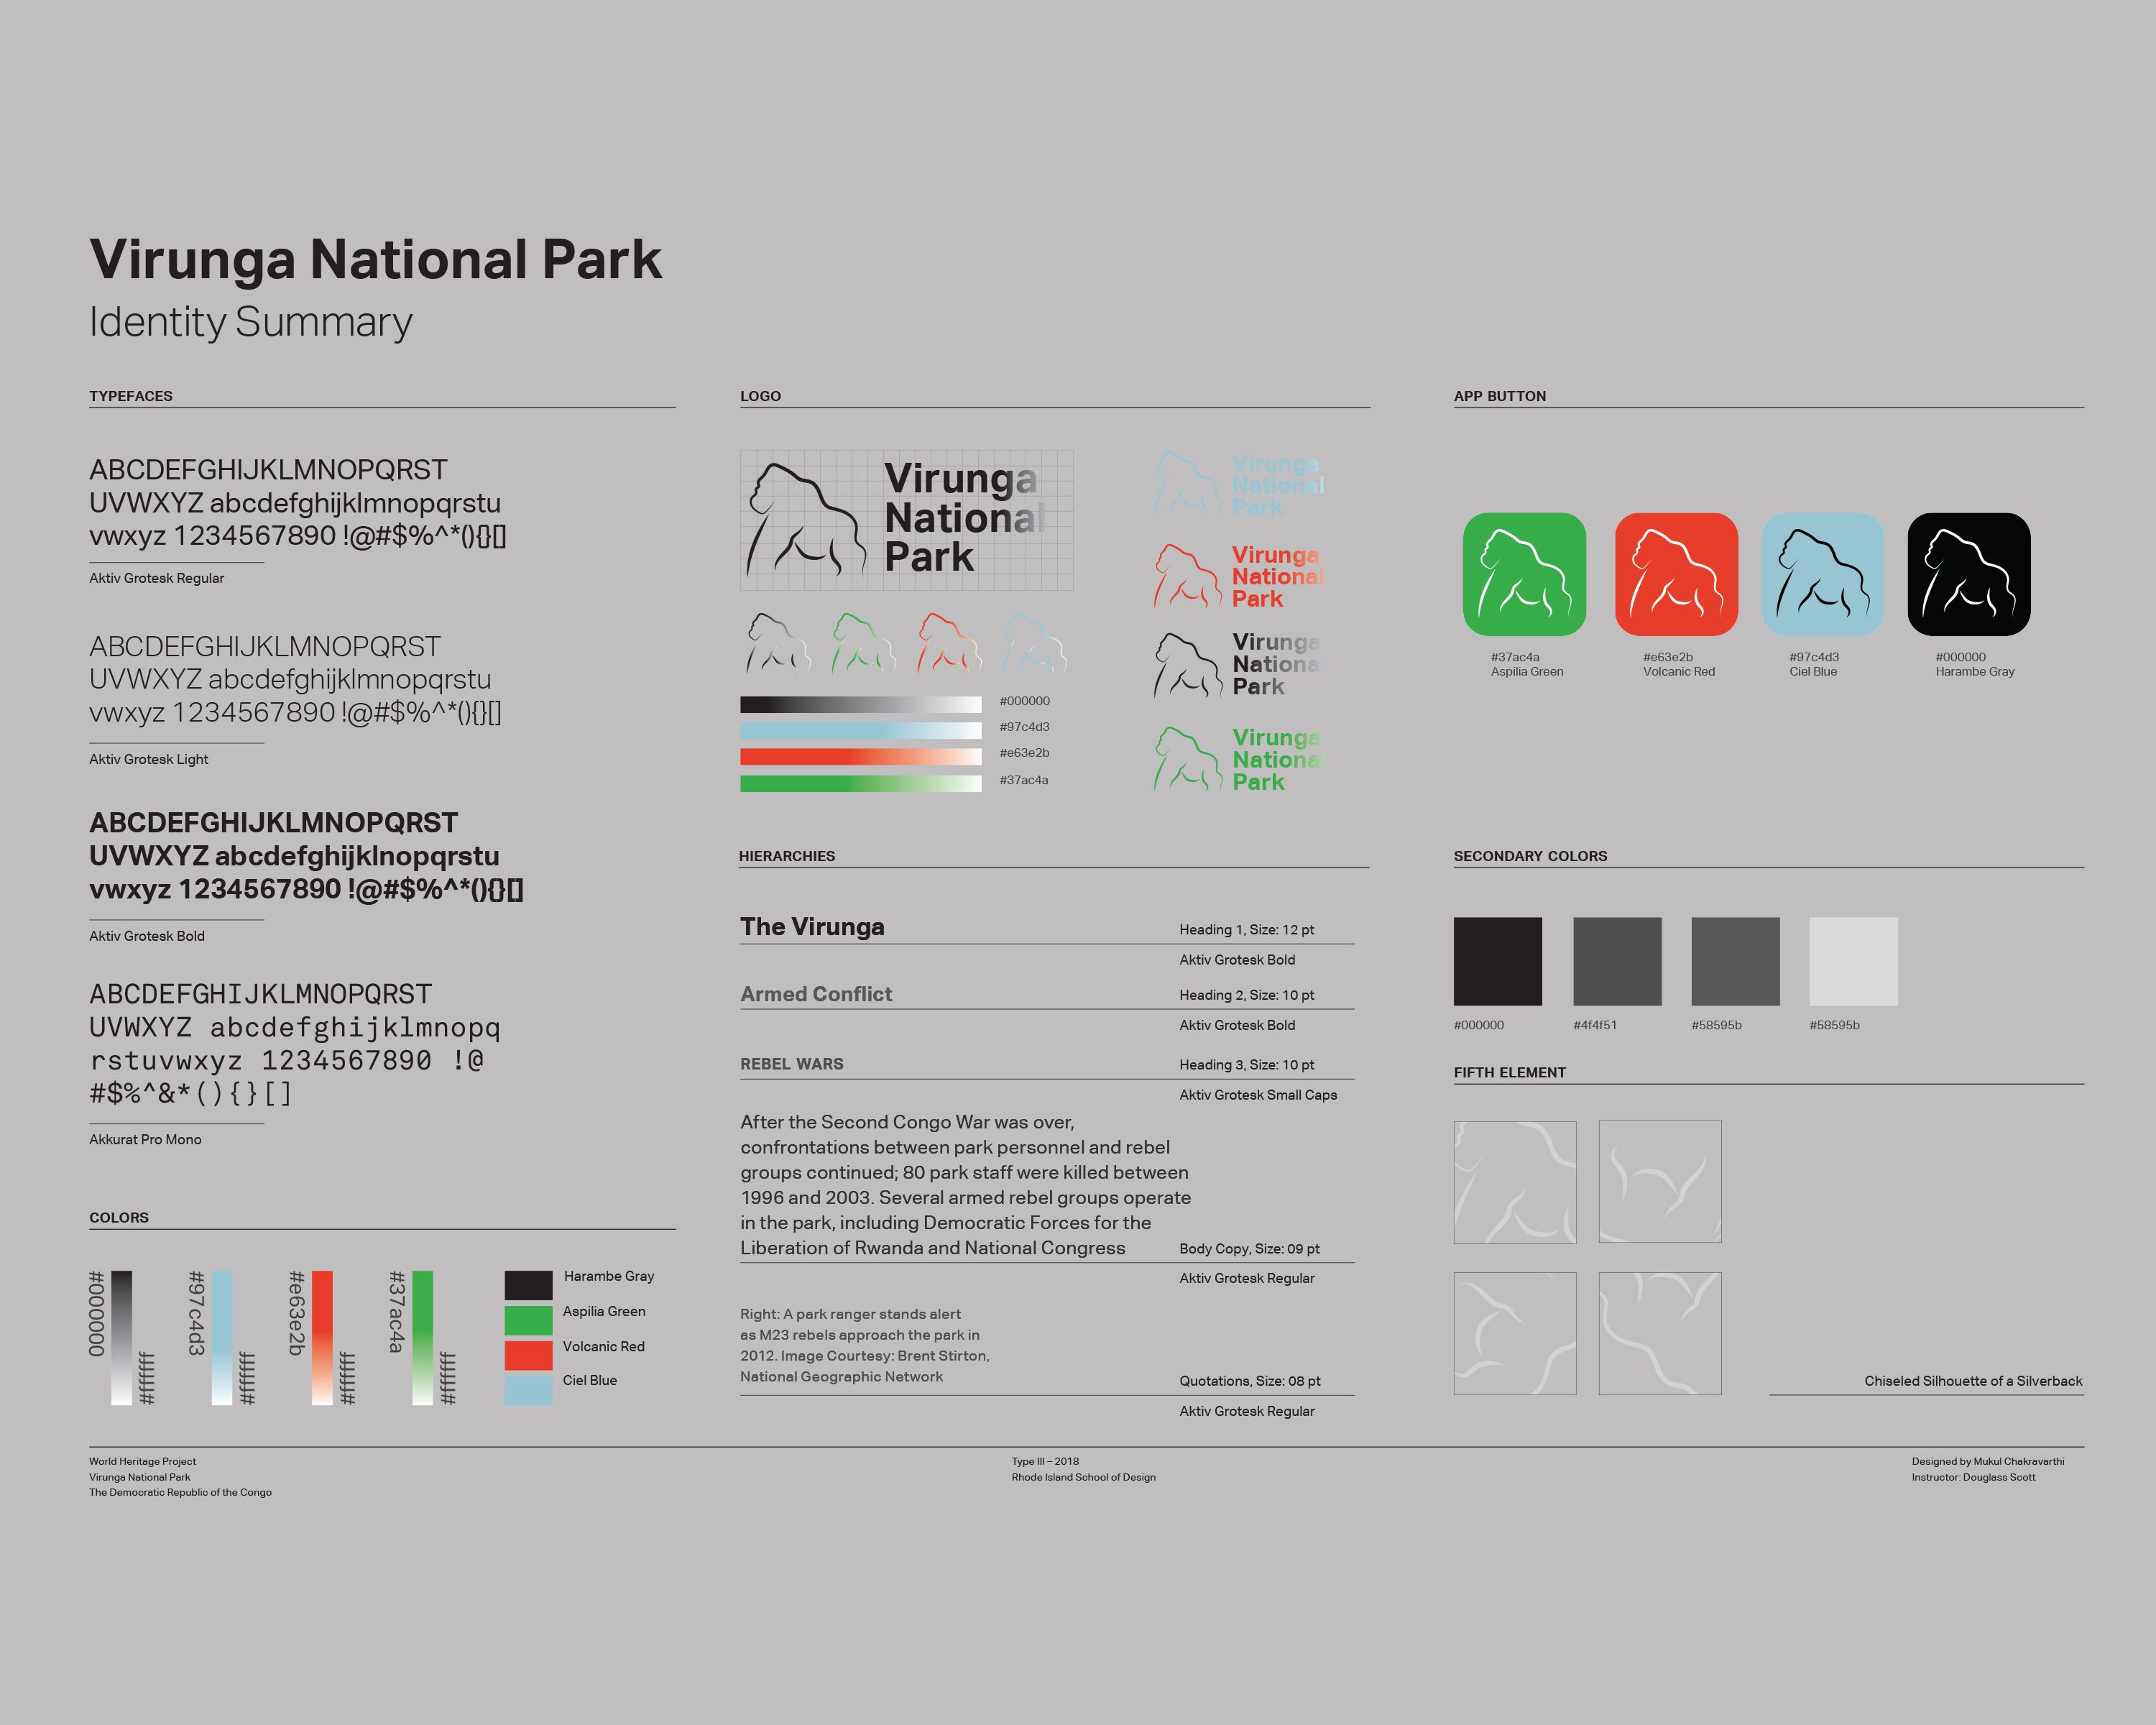The image size is (2156, 1725).
Task: Open the lower-right Fifth Element pattern tile
Action: pos(1660,1333)
